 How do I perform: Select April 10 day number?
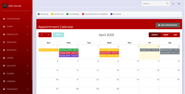click(138, 61)
